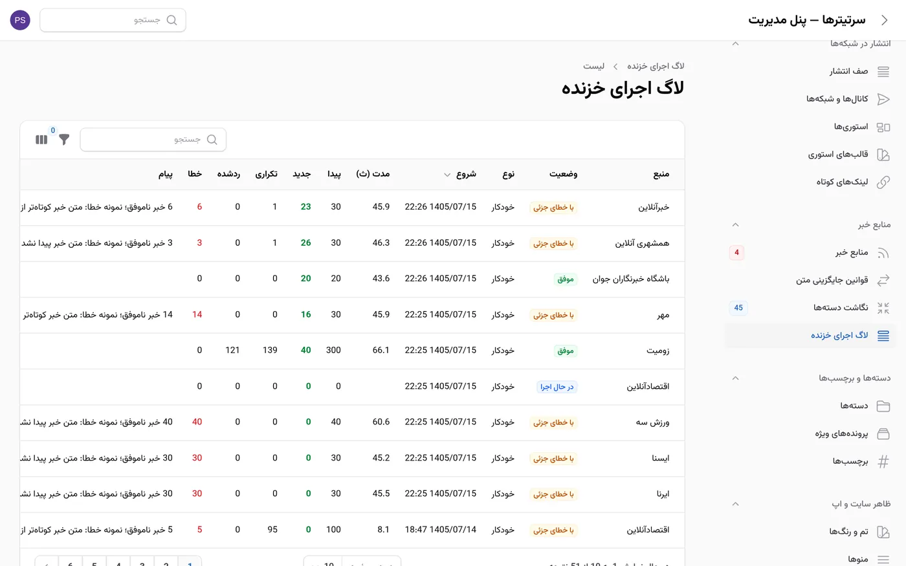
Task: Open the برچسب‌ها hashtag icon
Action: tap(883, 461)
